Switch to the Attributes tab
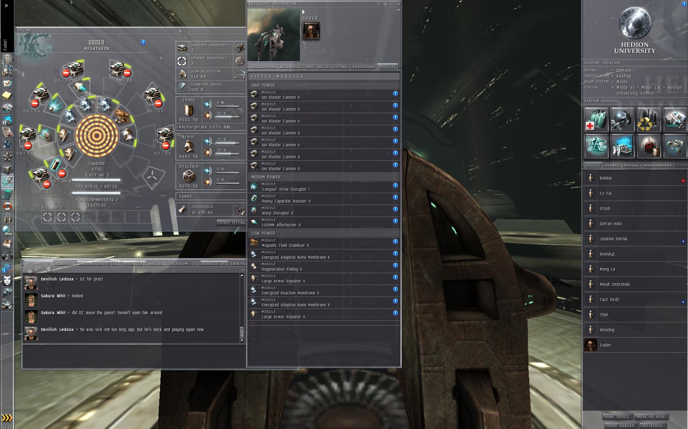 tap(290, 66)
